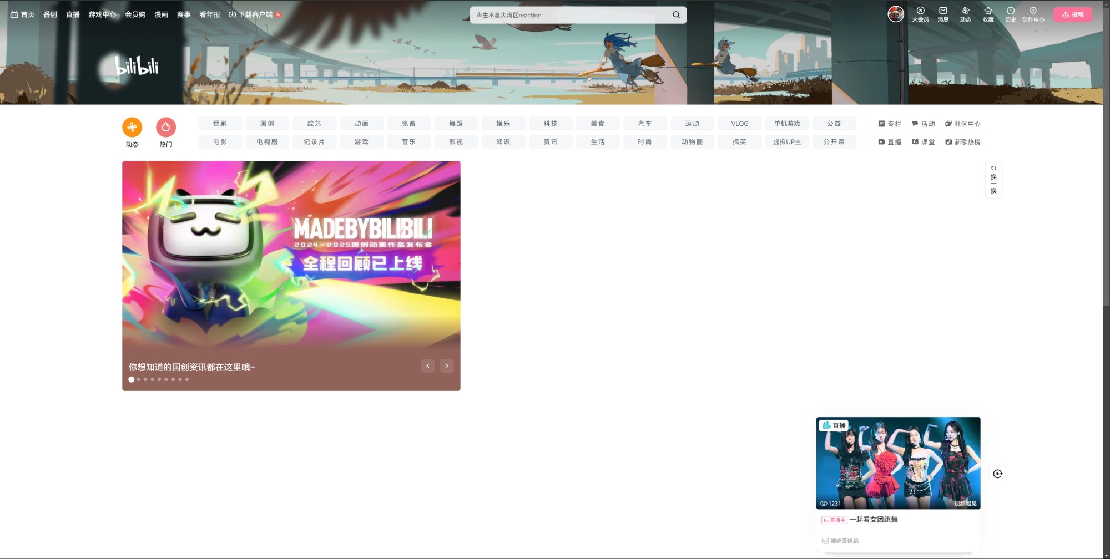Image resolution: width=1110 pixels, height=559 pixels.
Task: Click the search input field
Action: (x=570, y=15)
